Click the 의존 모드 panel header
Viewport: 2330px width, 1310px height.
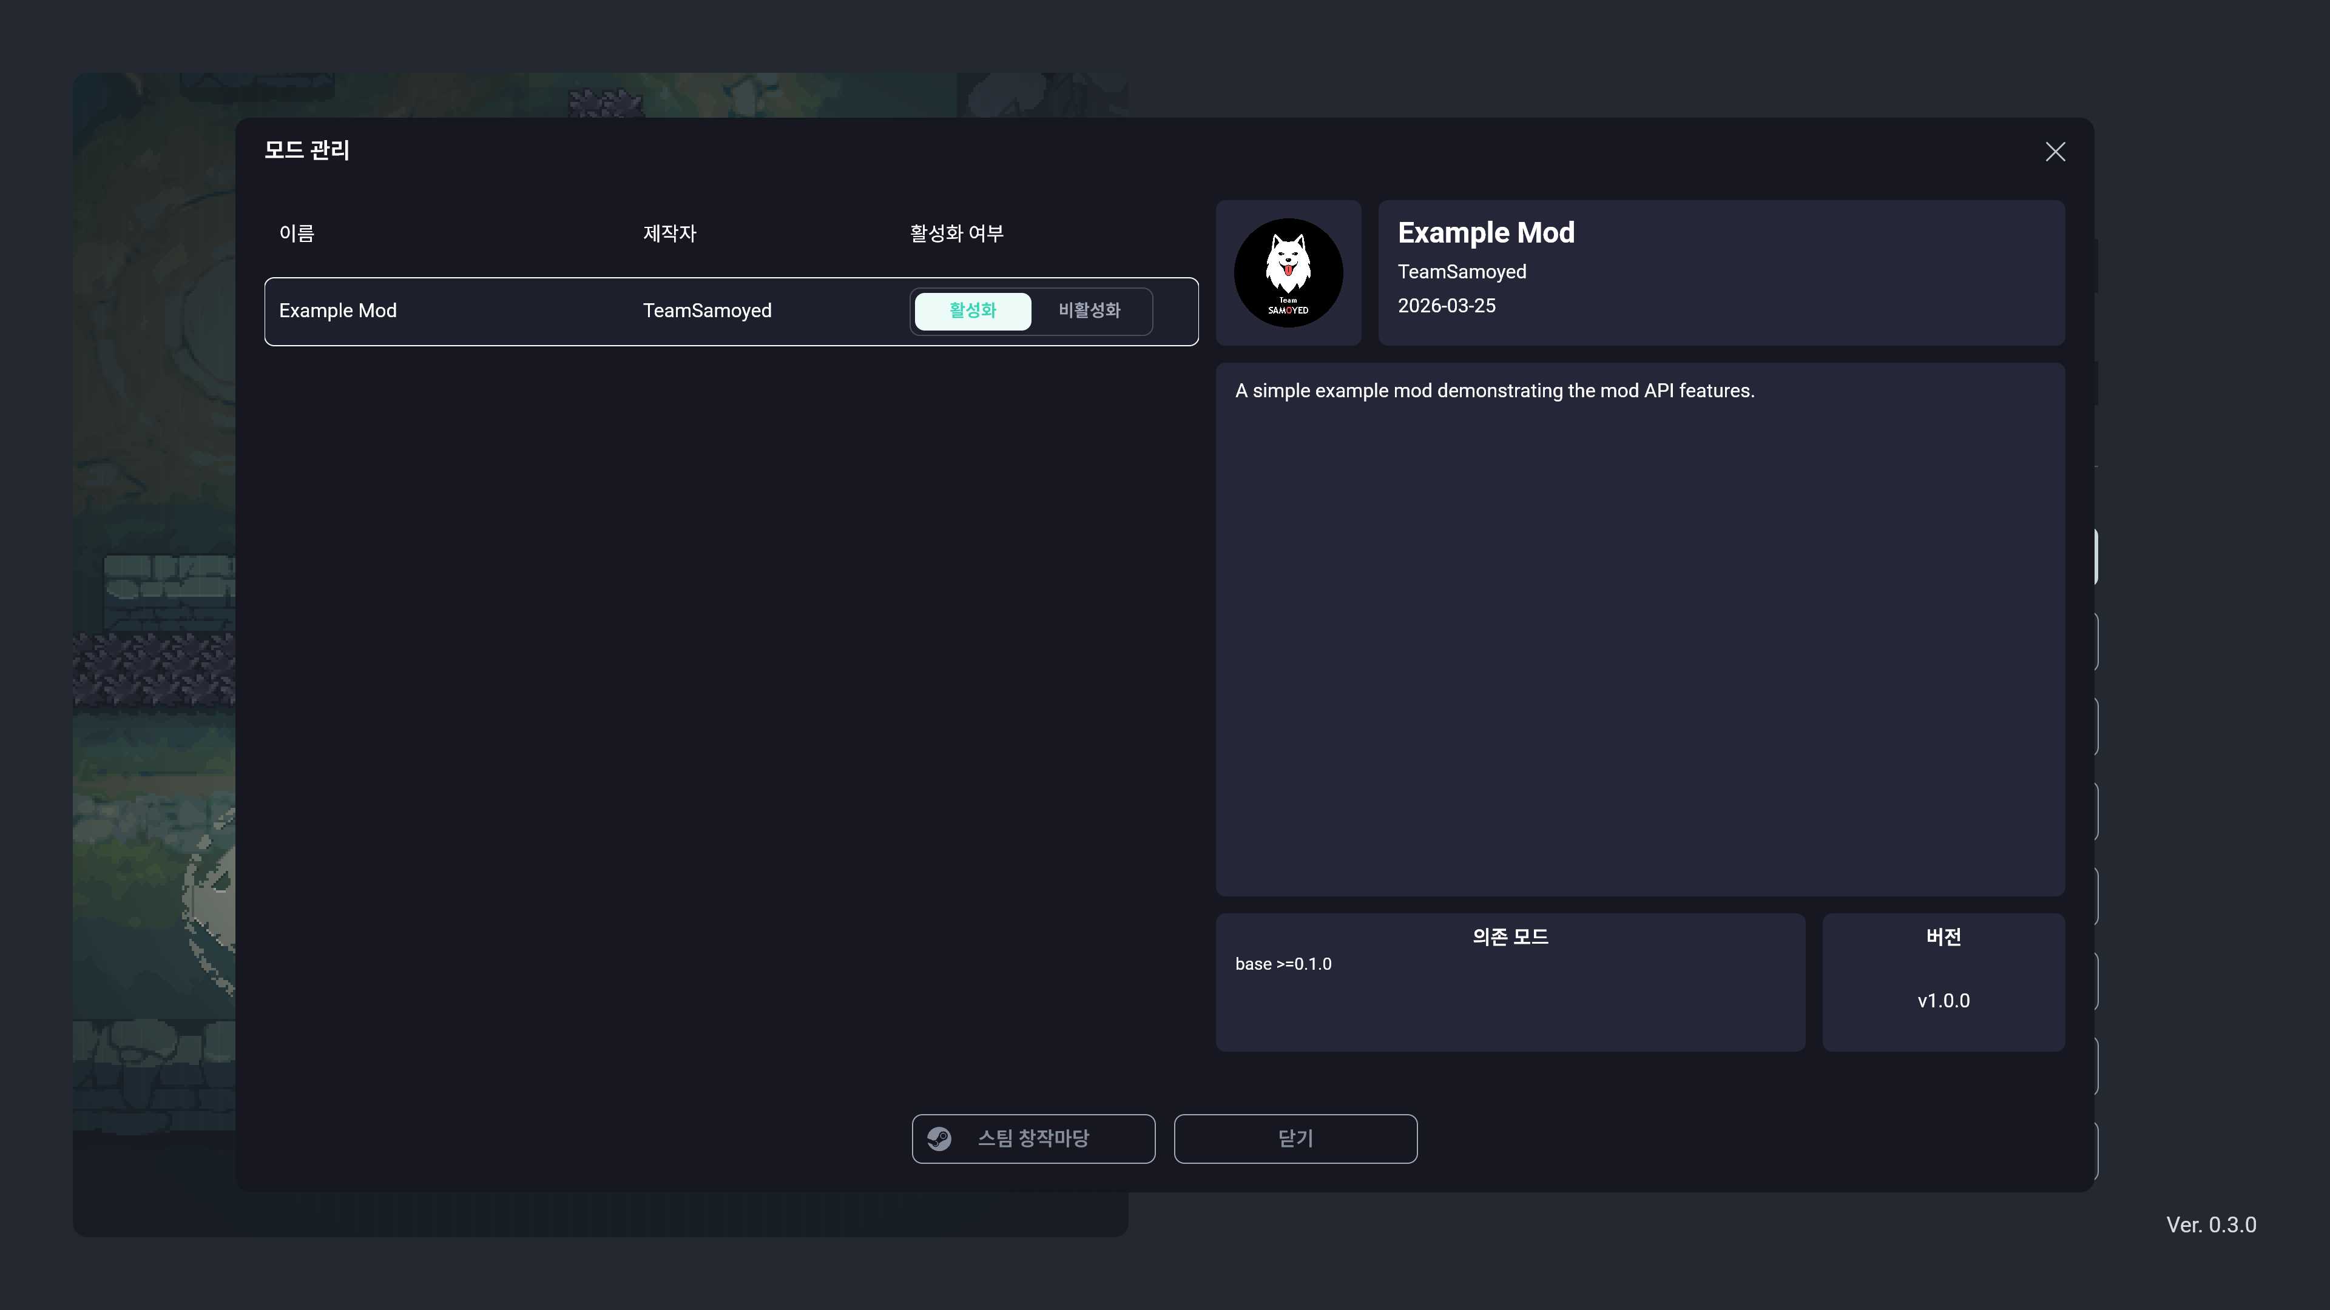coord(1510,936)
